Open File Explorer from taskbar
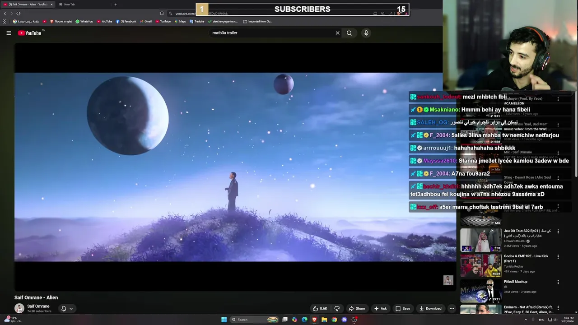The height and width of the screenshot is (325, 578). 324,320
